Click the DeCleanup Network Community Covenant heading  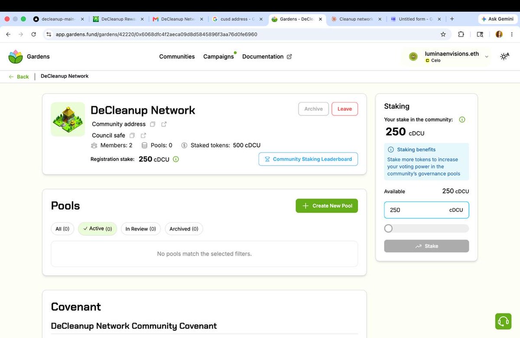(134, 326)
